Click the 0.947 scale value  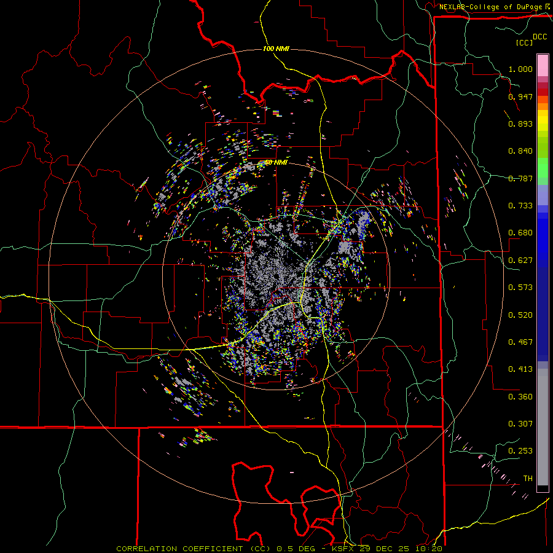(520, 96)
